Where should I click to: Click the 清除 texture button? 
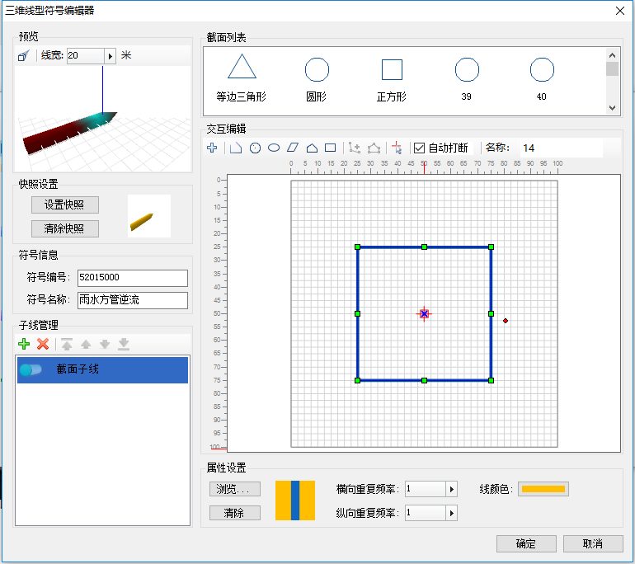point(235,514)
